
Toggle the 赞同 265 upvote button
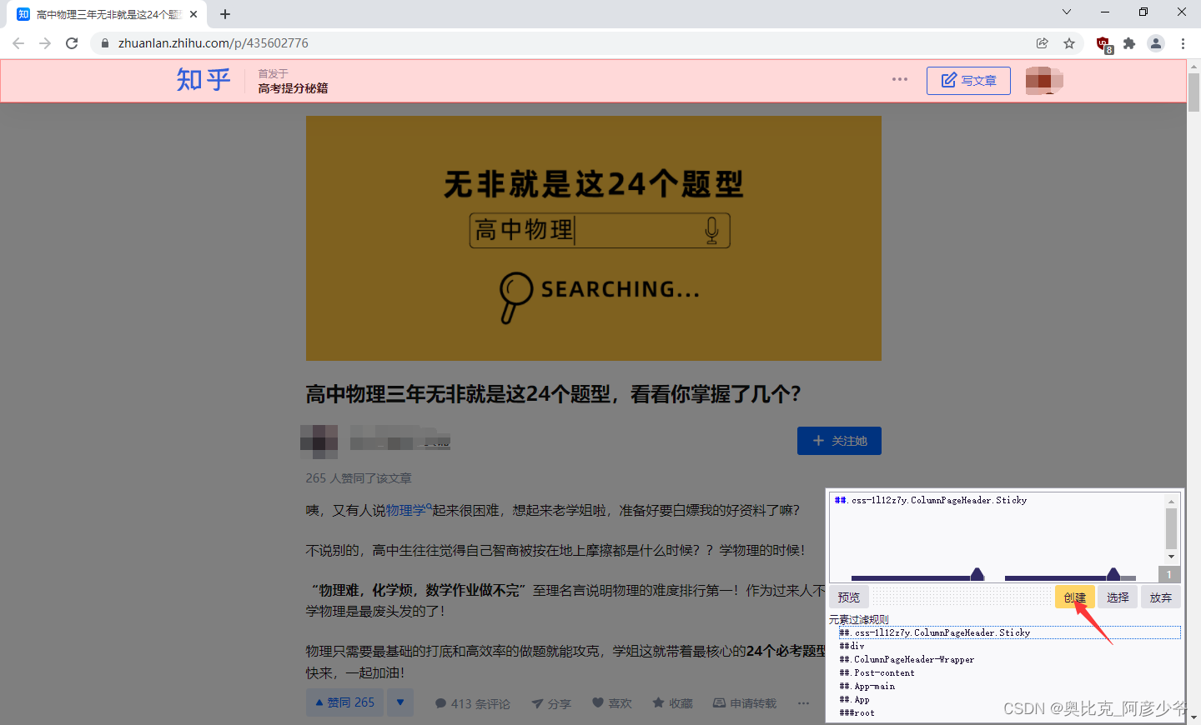click(x=344, y=702)
